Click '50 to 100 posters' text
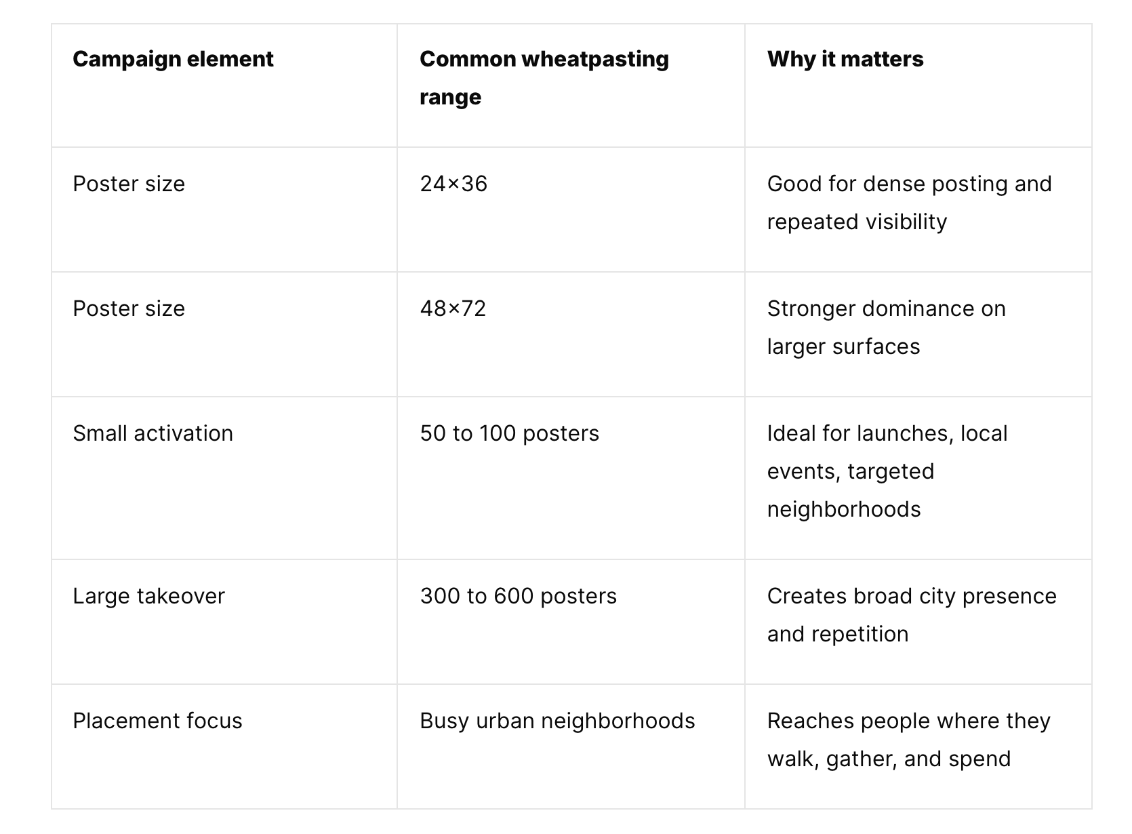 tap(510, 433)
